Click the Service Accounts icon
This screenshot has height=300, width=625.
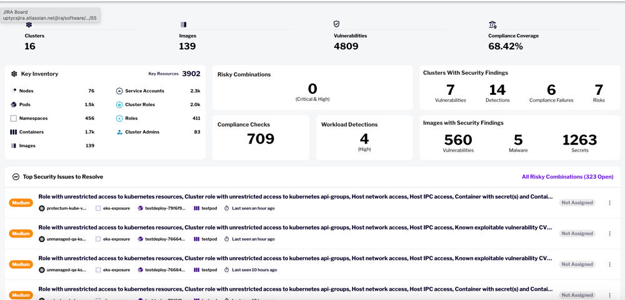click(119, 91)
